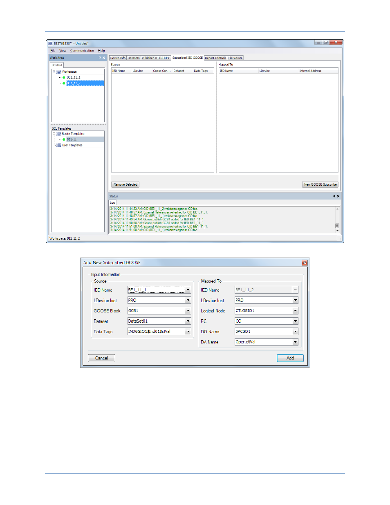This screenshot has width=390, height=505.
Task: Select the Subscribed IED GOOSE tab
Action: (x=187, y=58)
